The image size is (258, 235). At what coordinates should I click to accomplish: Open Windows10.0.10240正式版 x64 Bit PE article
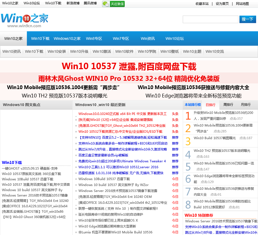point(123,114)
